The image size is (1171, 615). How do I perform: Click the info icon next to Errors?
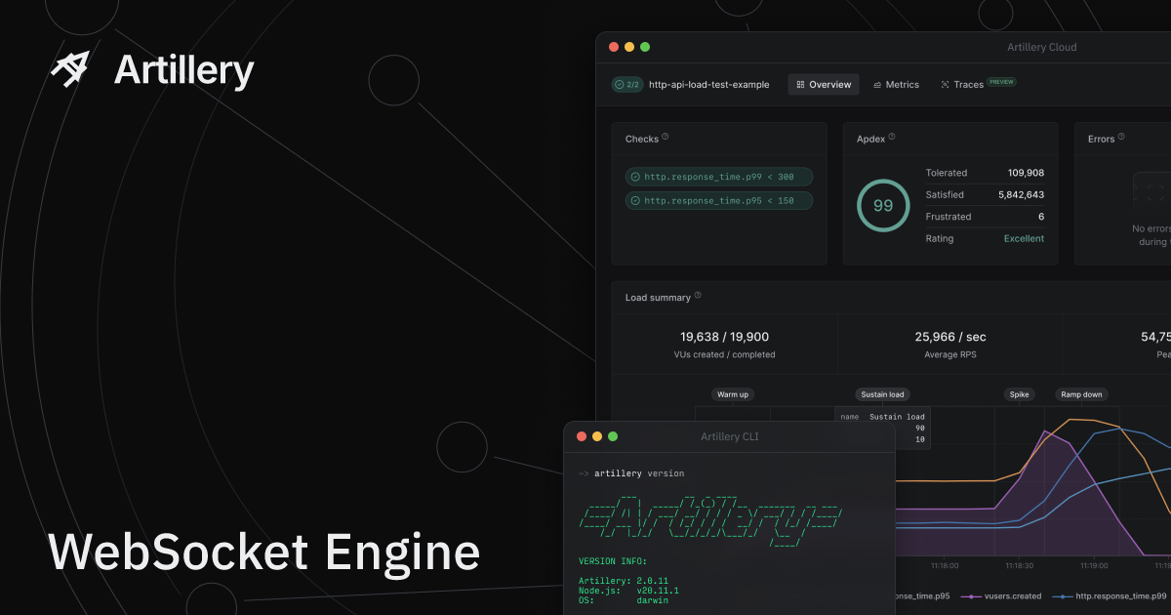1121,138
